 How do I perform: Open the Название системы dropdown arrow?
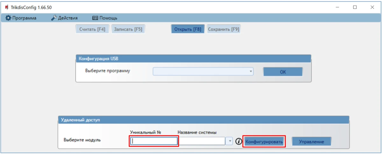click(229, 141)
